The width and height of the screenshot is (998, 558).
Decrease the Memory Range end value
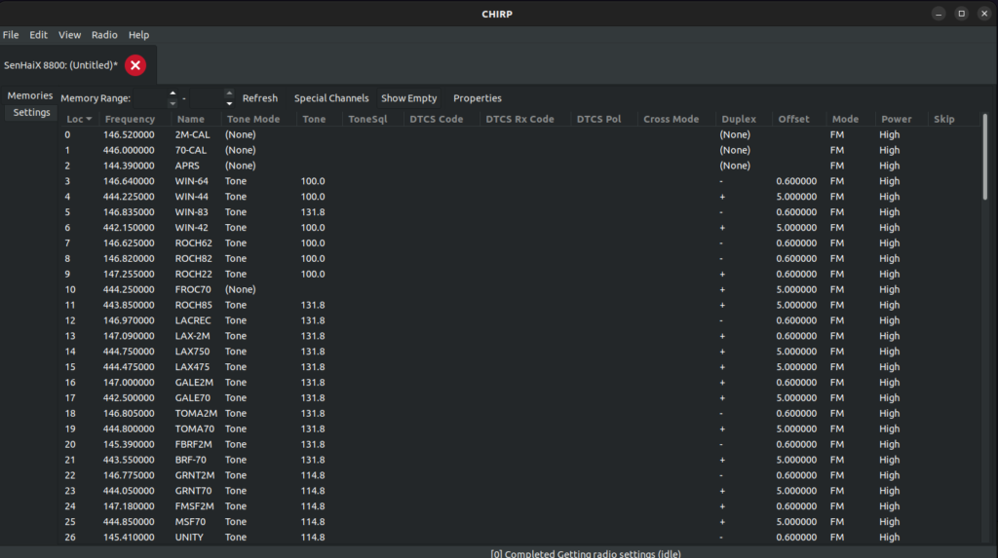230,103
